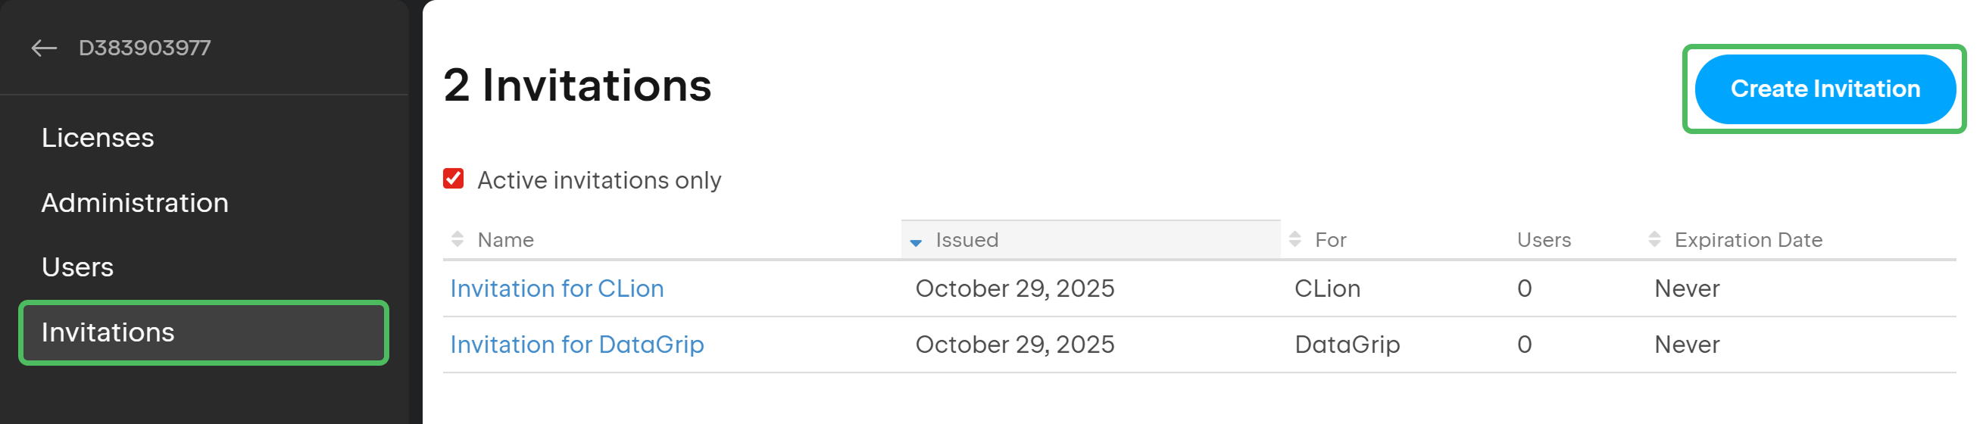Image resolution: width=1983 pixels, height=424 pixels.
Task: Click the Name column sort icon
Action: pyautogui.click(x=457, y=239)
